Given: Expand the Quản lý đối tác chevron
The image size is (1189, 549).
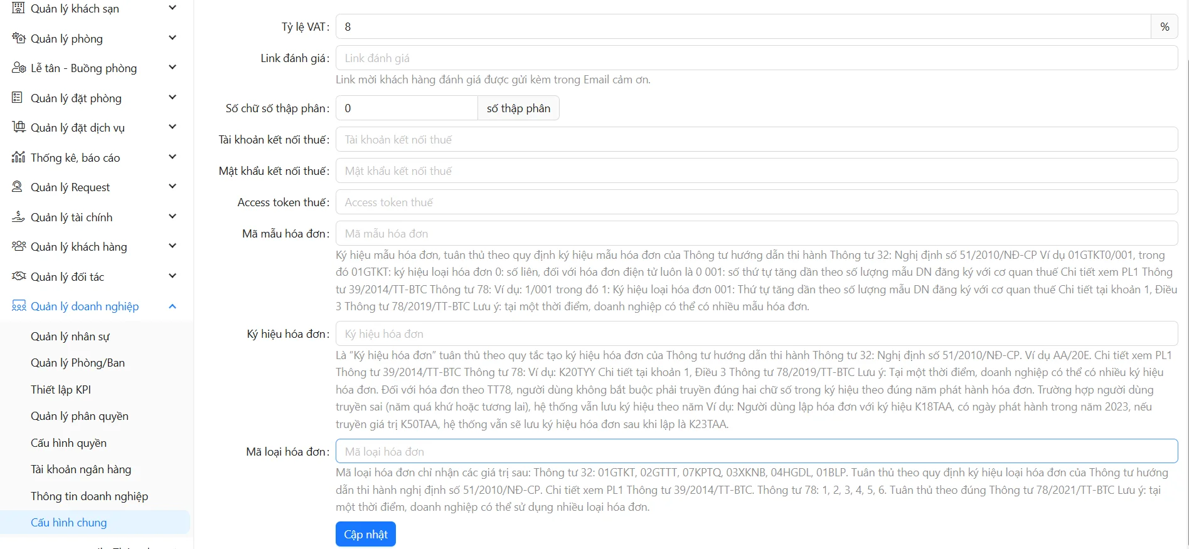Looking at the screenshot, I should coord(173,276).
